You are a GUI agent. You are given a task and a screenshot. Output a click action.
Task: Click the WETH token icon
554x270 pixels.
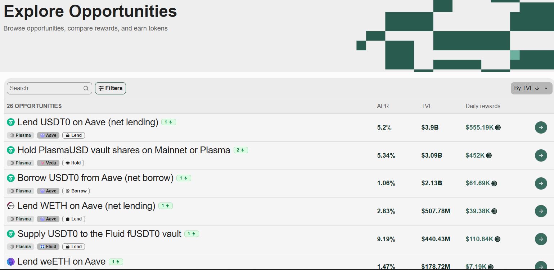click(x=11, y=206)
